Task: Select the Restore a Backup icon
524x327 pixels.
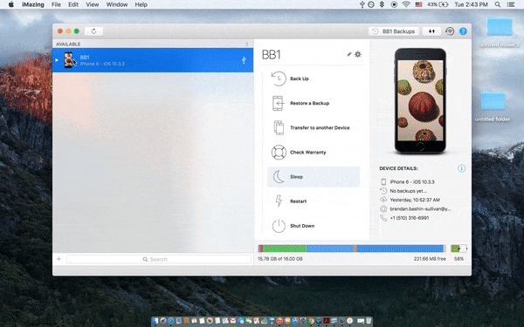Action: pos(278,103)
